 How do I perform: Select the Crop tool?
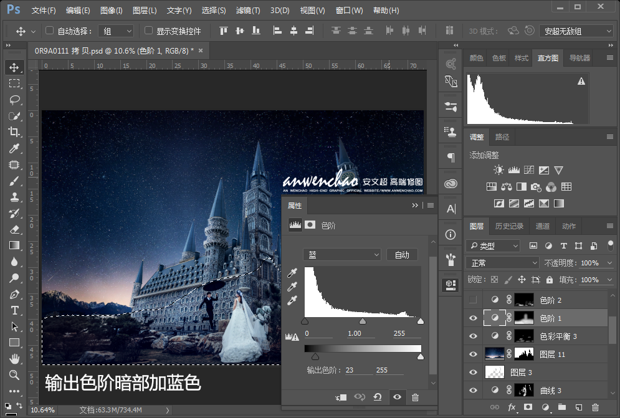14,131
